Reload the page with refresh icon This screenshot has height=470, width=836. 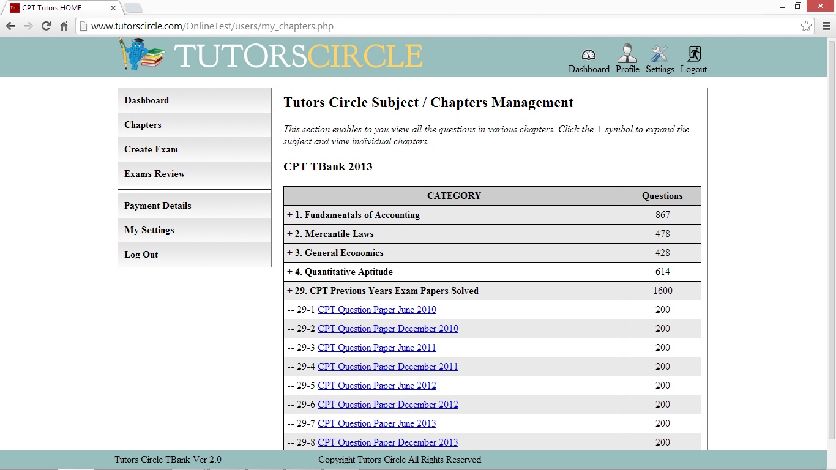[46, 26]
